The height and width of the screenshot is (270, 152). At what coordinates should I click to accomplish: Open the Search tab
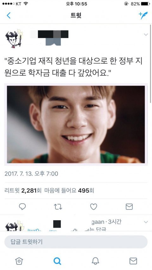point(57,261)
